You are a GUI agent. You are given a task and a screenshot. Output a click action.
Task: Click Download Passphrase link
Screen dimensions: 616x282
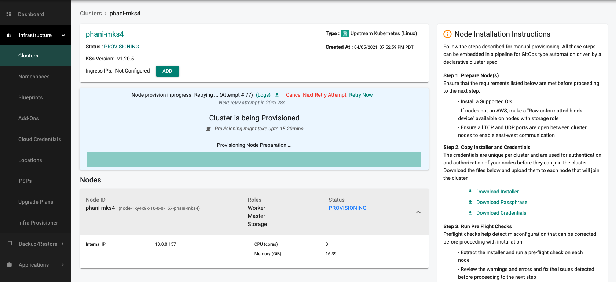click(502, 202)
